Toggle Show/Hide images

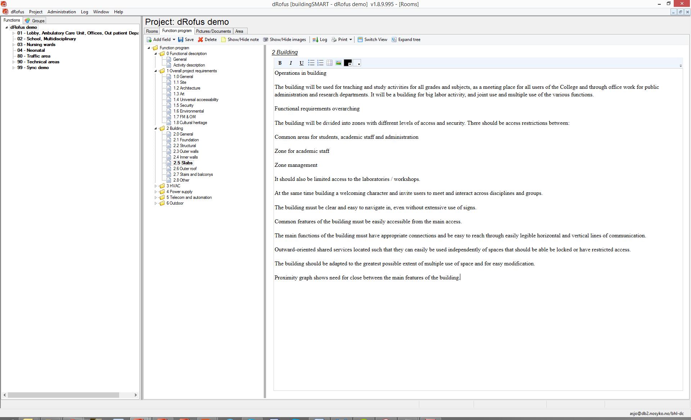(x=284, y=40)
